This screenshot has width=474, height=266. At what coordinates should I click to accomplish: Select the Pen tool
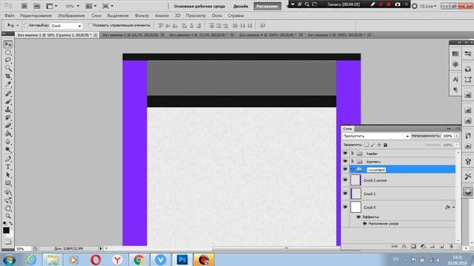pyautogui.click(x=8, y=159)
